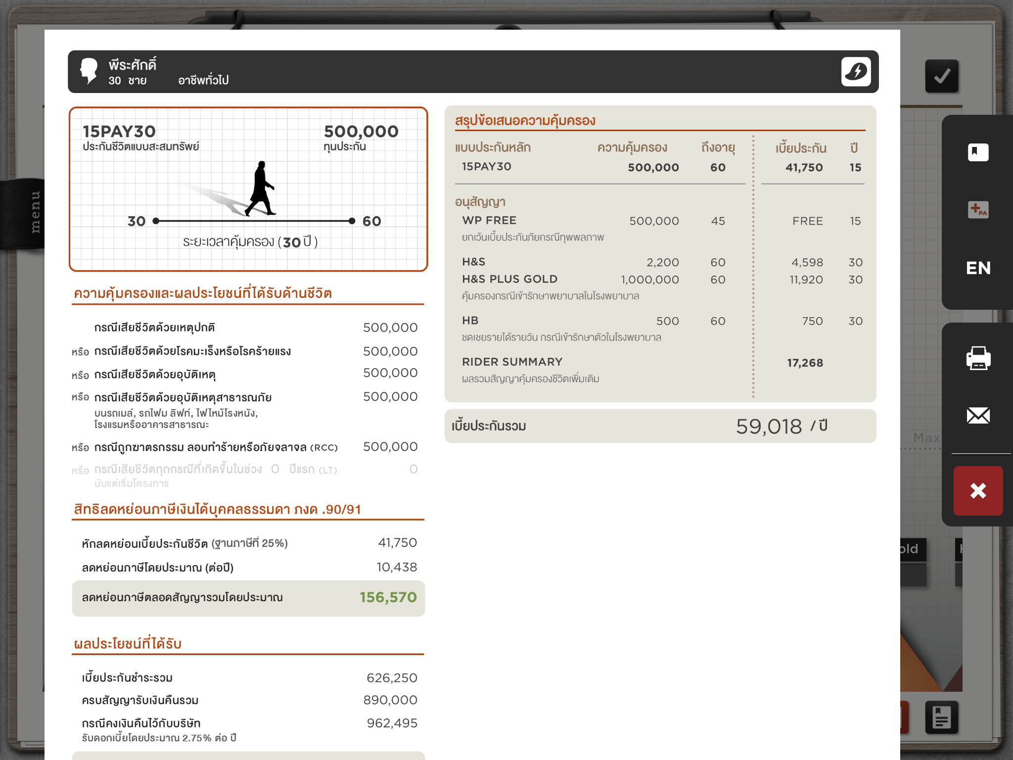Tap the ผลประโยชน์ที่ได้รับ section heading

(128, 643)
